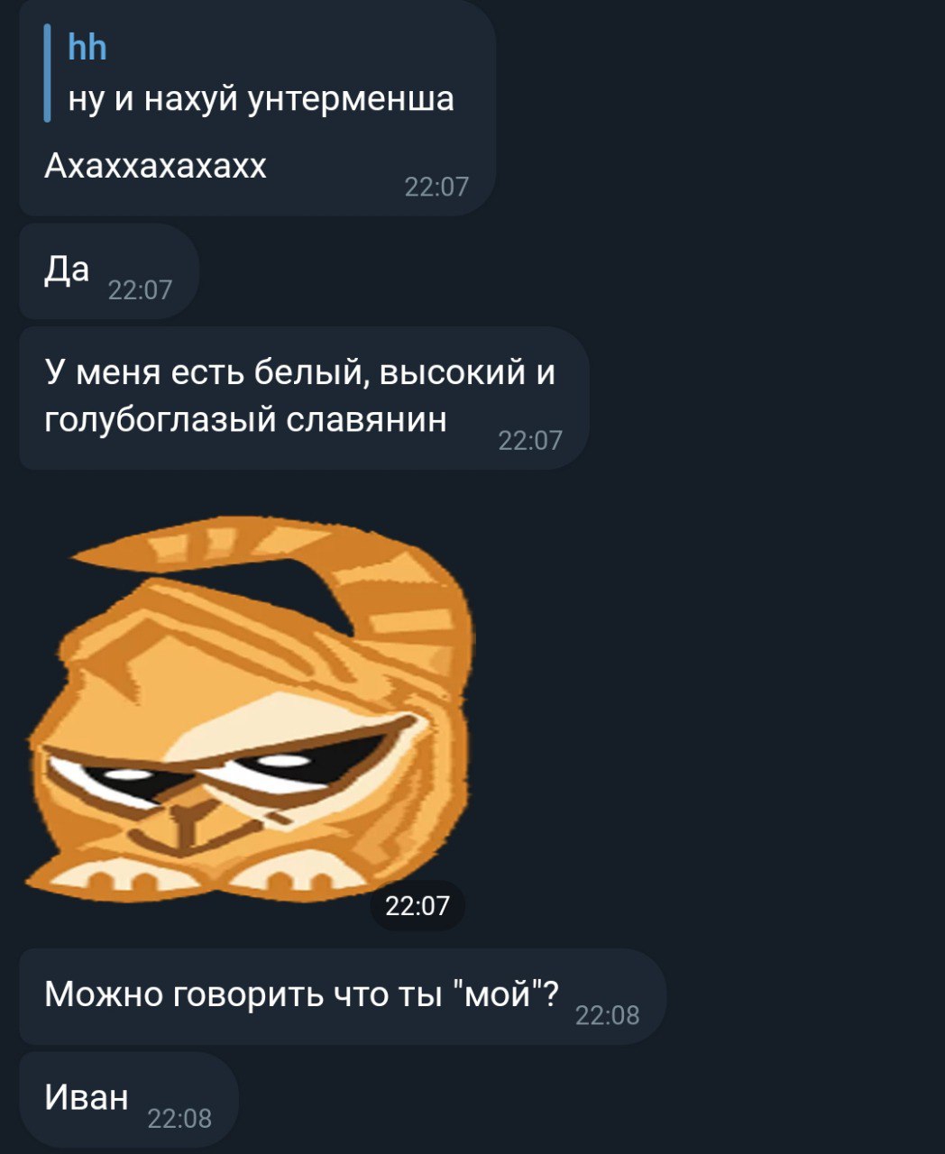
Task: Select message starting "У меня есть белый"
Action: [304, 398]
